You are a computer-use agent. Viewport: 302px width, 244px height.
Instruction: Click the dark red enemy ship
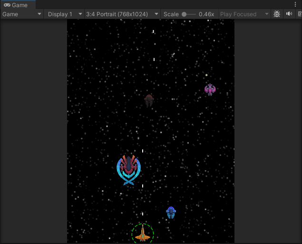149,100
